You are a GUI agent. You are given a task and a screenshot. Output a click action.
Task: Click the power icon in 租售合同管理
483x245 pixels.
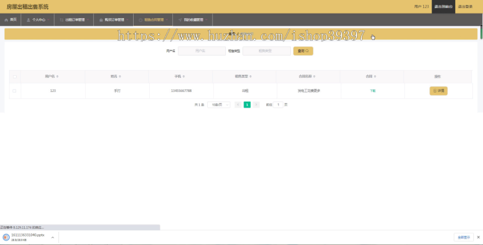coord(141,20)
